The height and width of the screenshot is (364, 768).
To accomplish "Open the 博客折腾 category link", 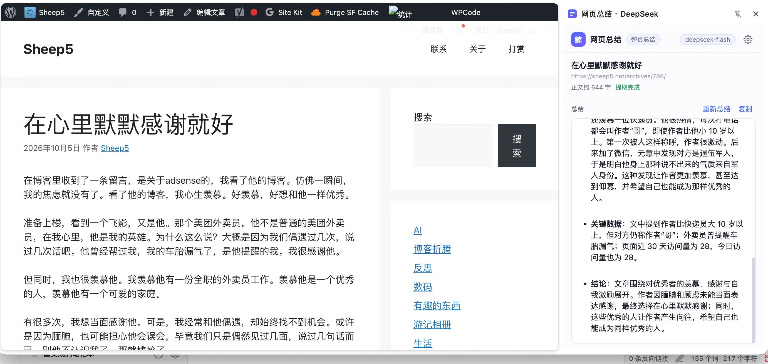I will pyautogui.click(x=432, y=249).
